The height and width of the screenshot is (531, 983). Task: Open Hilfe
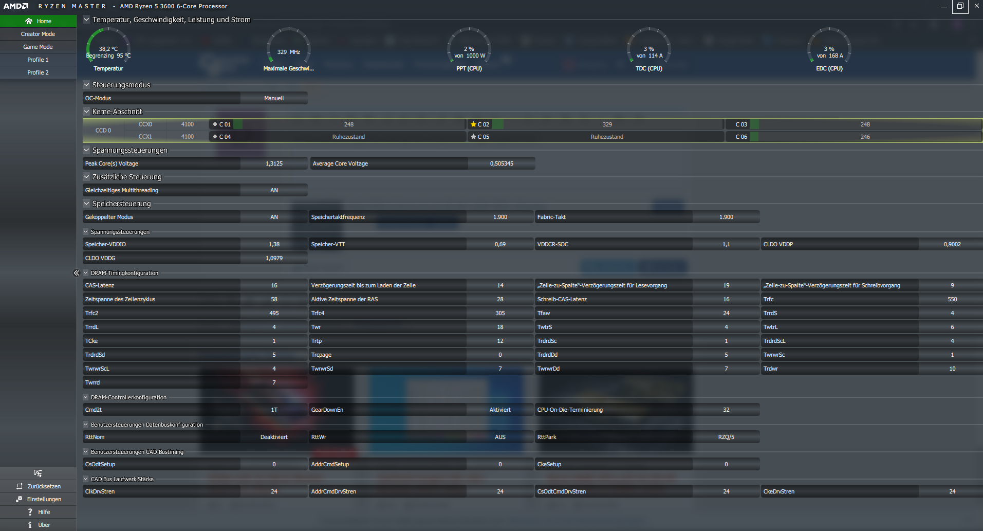coord(38,512)
